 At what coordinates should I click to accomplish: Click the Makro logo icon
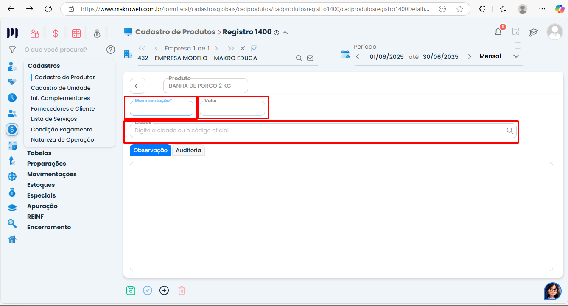12,33
